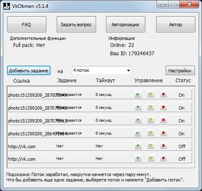Stop the third photo task
202x191 pixels.
pyautogui.click(x=164, y=120)
